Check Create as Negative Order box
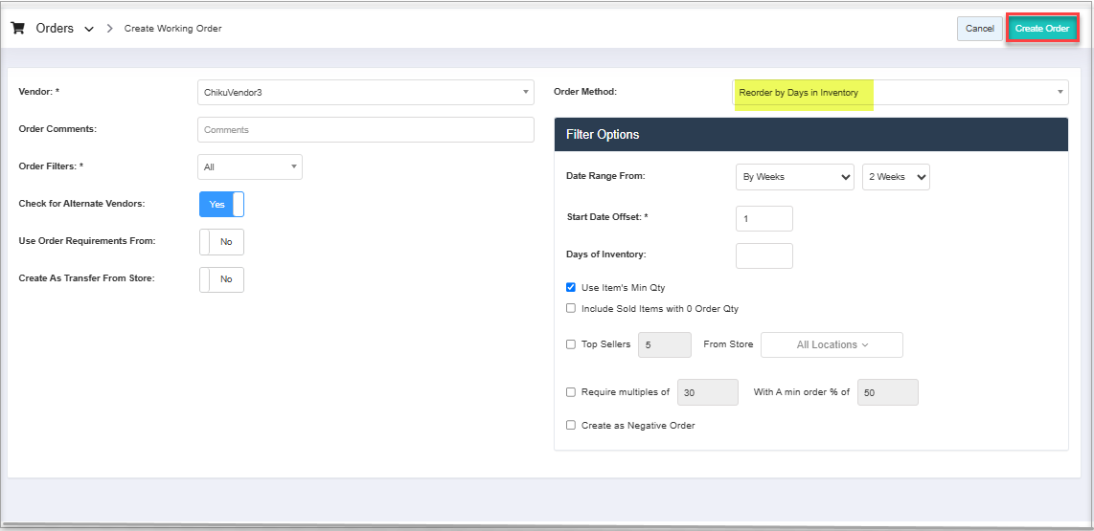 pyautogui.click(x=571, y=425)
